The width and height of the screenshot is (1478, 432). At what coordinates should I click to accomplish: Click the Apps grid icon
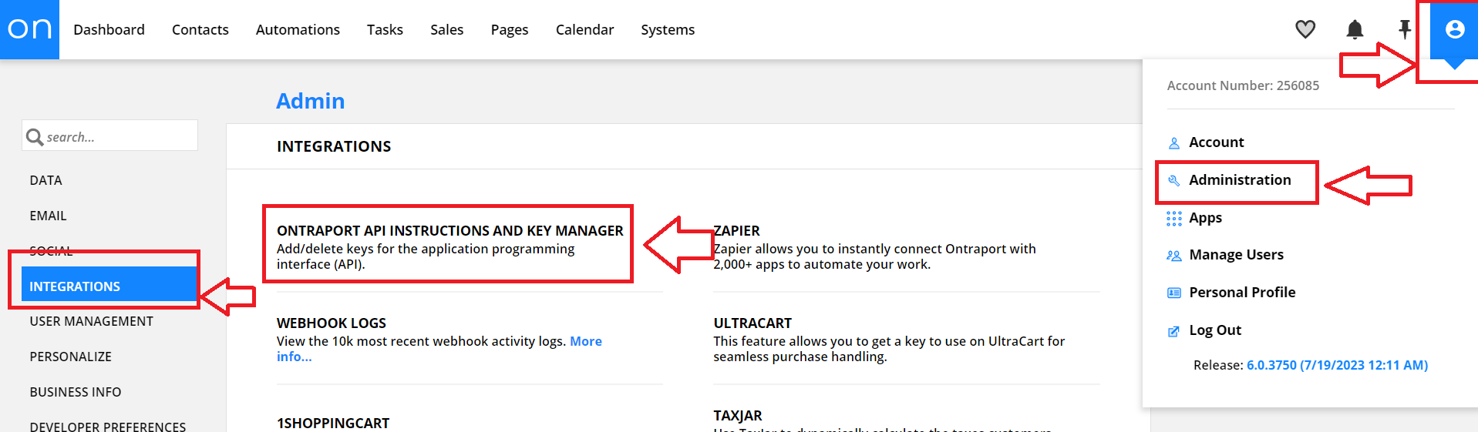click(x=1174, y=219)
